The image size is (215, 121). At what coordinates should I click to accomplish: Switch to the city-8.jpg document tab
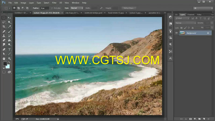(72, 13)
